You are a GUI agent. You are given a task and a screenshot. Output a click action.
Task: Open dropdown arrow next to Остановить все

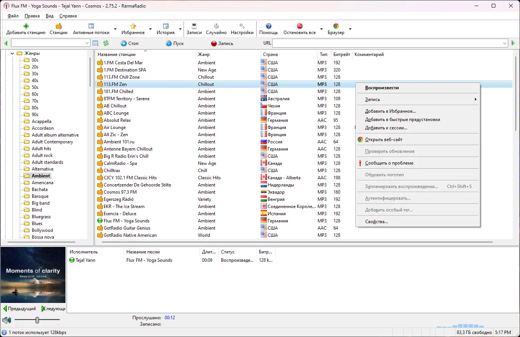[x=321, y=29]
